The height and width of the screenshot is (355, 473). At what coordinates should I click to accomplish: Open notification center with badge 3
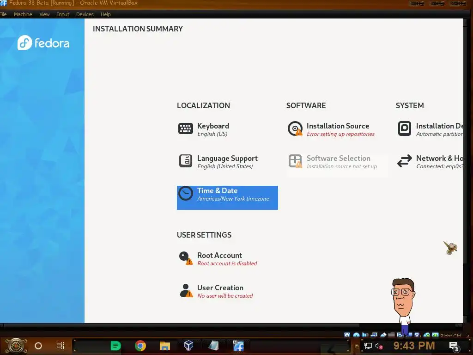pos(455,347)
